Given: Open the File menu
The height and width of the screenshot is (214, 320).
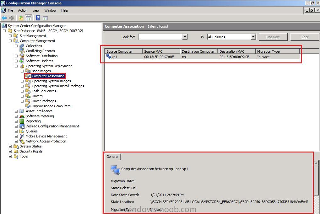Looking at the screenshot, I should point(10,10).
